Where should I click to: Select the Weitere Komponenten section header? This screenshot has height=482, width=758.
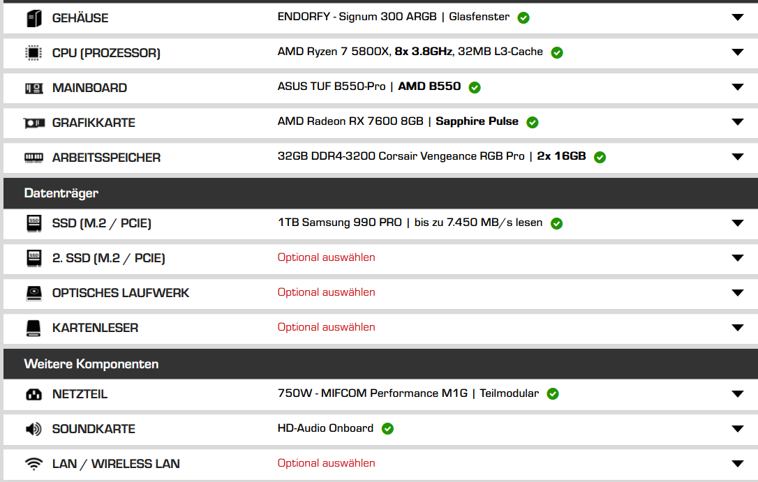coord(380,363)
